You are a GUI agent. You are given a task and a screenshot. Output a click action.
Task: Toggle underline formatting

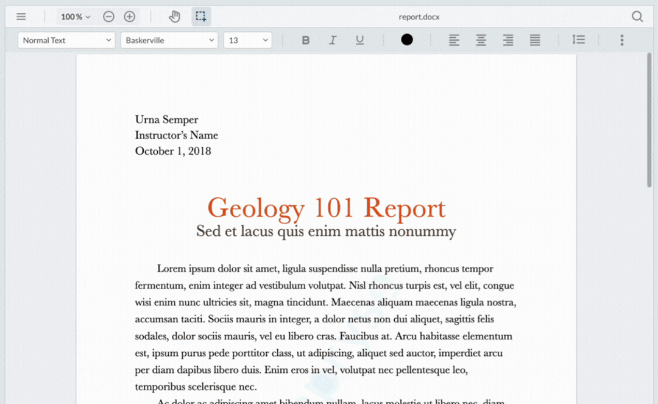(359, 40)
